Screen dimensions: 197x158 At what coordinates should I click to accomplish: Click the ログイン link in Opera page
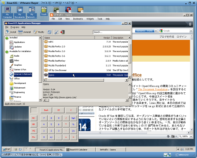pos(181,37)
